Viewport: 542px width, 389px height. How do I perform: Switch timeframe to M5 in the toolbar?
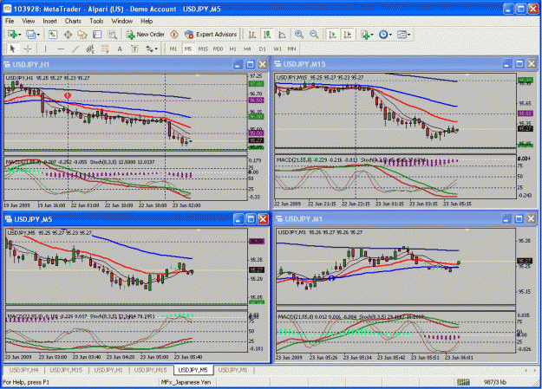(x=187, y=49)
